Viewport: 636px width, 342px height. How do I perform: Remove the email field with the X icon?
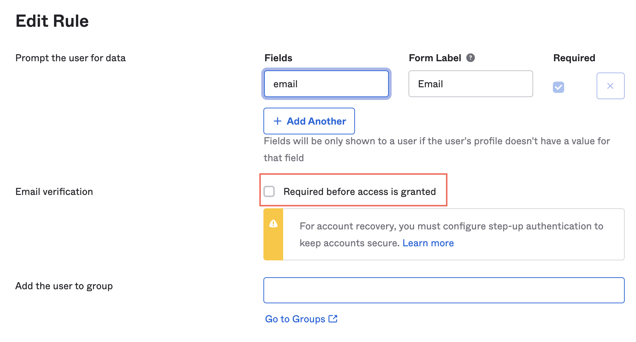[x=610, y=86]
